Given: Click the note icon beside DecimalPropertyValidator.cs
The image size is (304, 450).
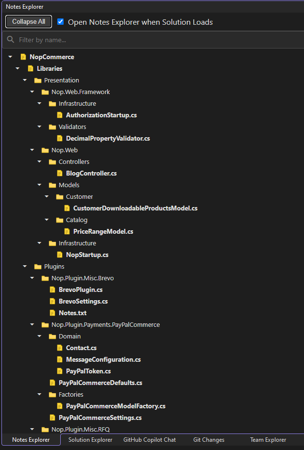Looking at the screenshot, I should tap(59, 138).
